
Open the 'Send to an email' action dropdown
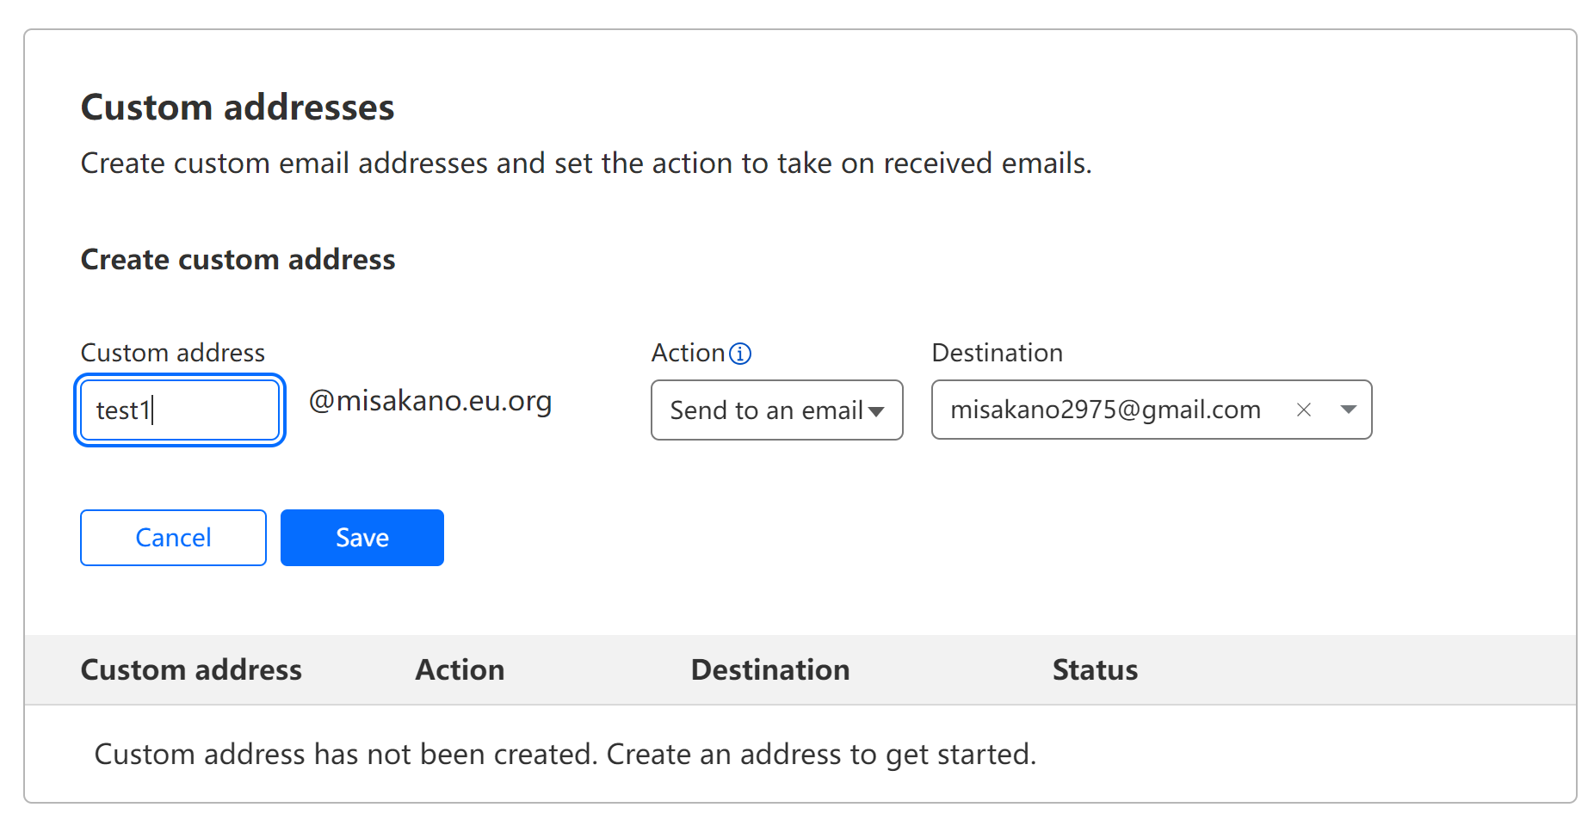click(x=777, y=410)
